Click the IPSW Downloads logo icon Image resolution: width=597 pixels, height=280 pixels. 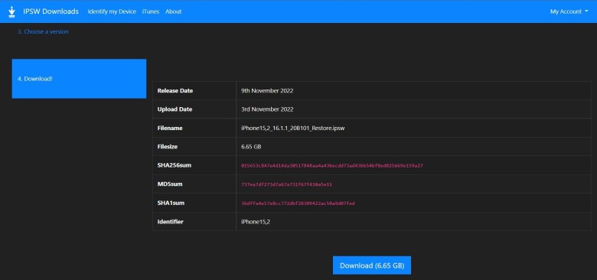pos(11,11)
